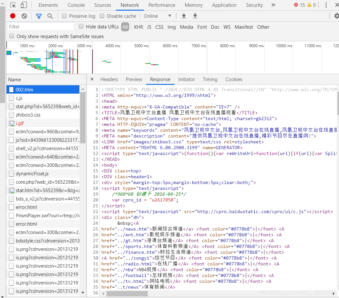
Task: Open the Preview detail tab
Action: tap(134, 79)
